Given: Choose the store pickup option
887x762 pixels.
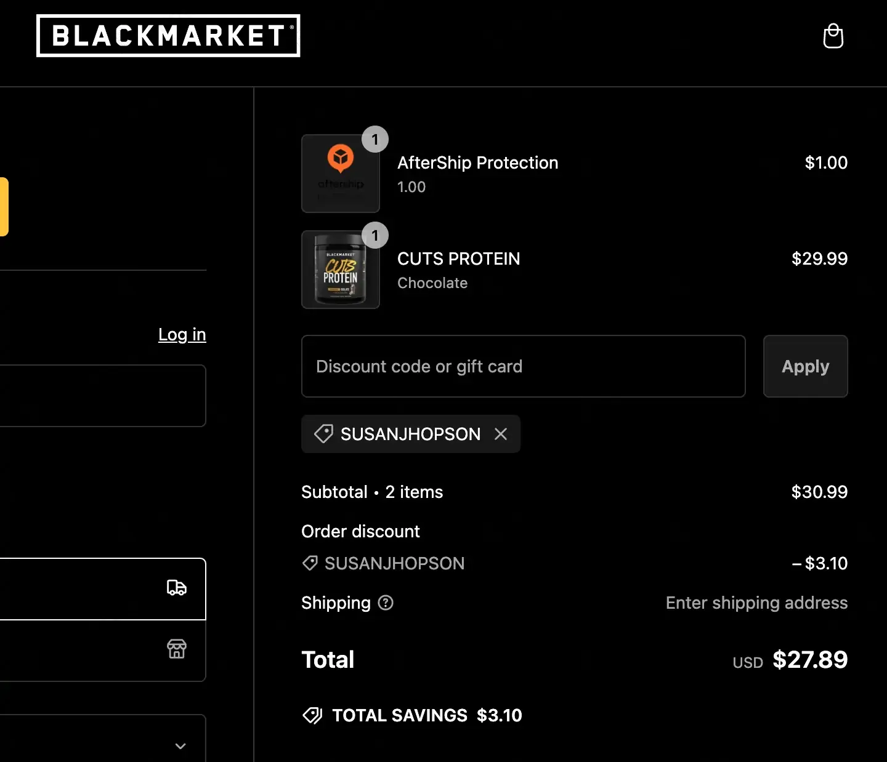Looking at the screenshot, I should (x=102, y=650).
